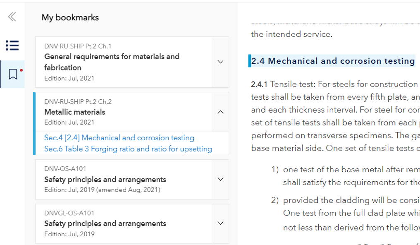Collapse the Metallic materials bookmark

(220, 112)
